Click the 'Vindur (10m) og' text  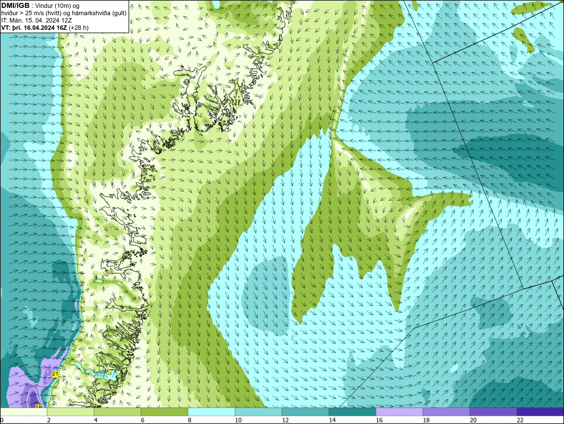coord(58,6)
